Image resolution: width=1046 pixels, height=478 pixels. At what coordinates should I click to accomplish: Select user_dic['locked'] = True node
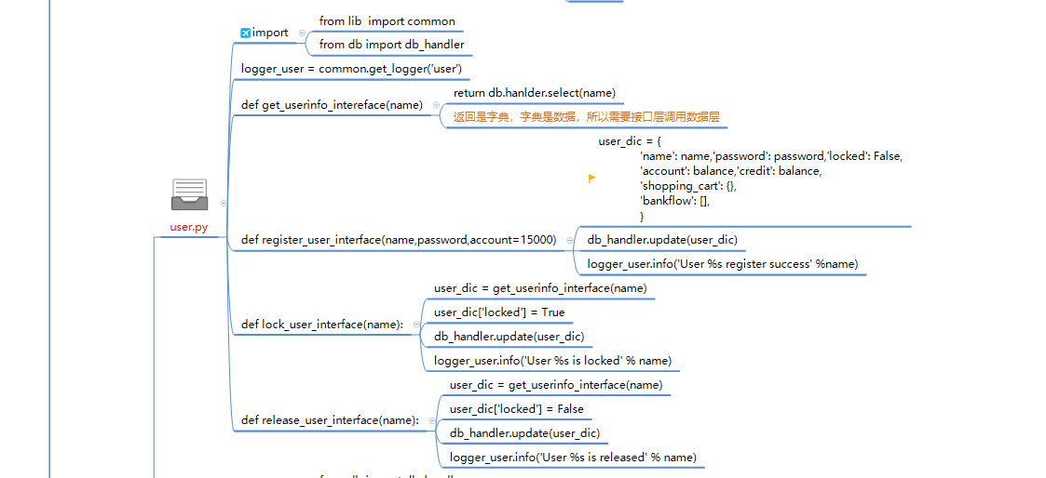click(x=499, y=312)
